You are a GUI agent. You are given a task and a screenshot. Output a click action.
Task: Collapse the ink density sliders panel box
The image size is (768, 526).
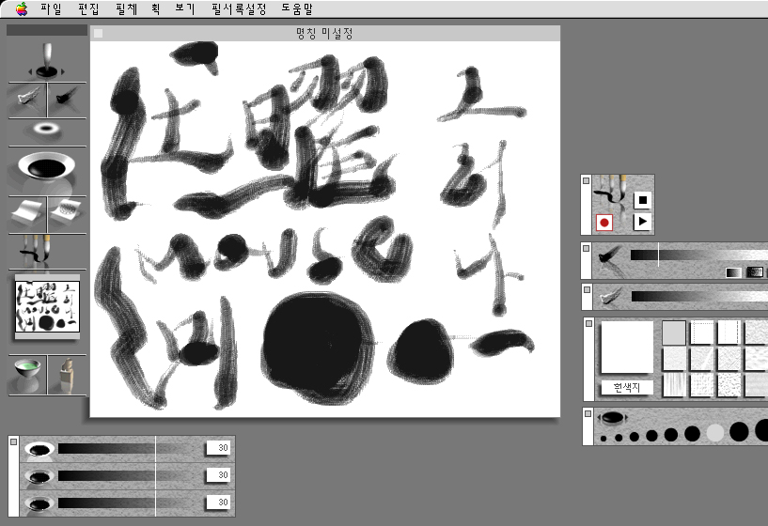(x=13, y=441)
